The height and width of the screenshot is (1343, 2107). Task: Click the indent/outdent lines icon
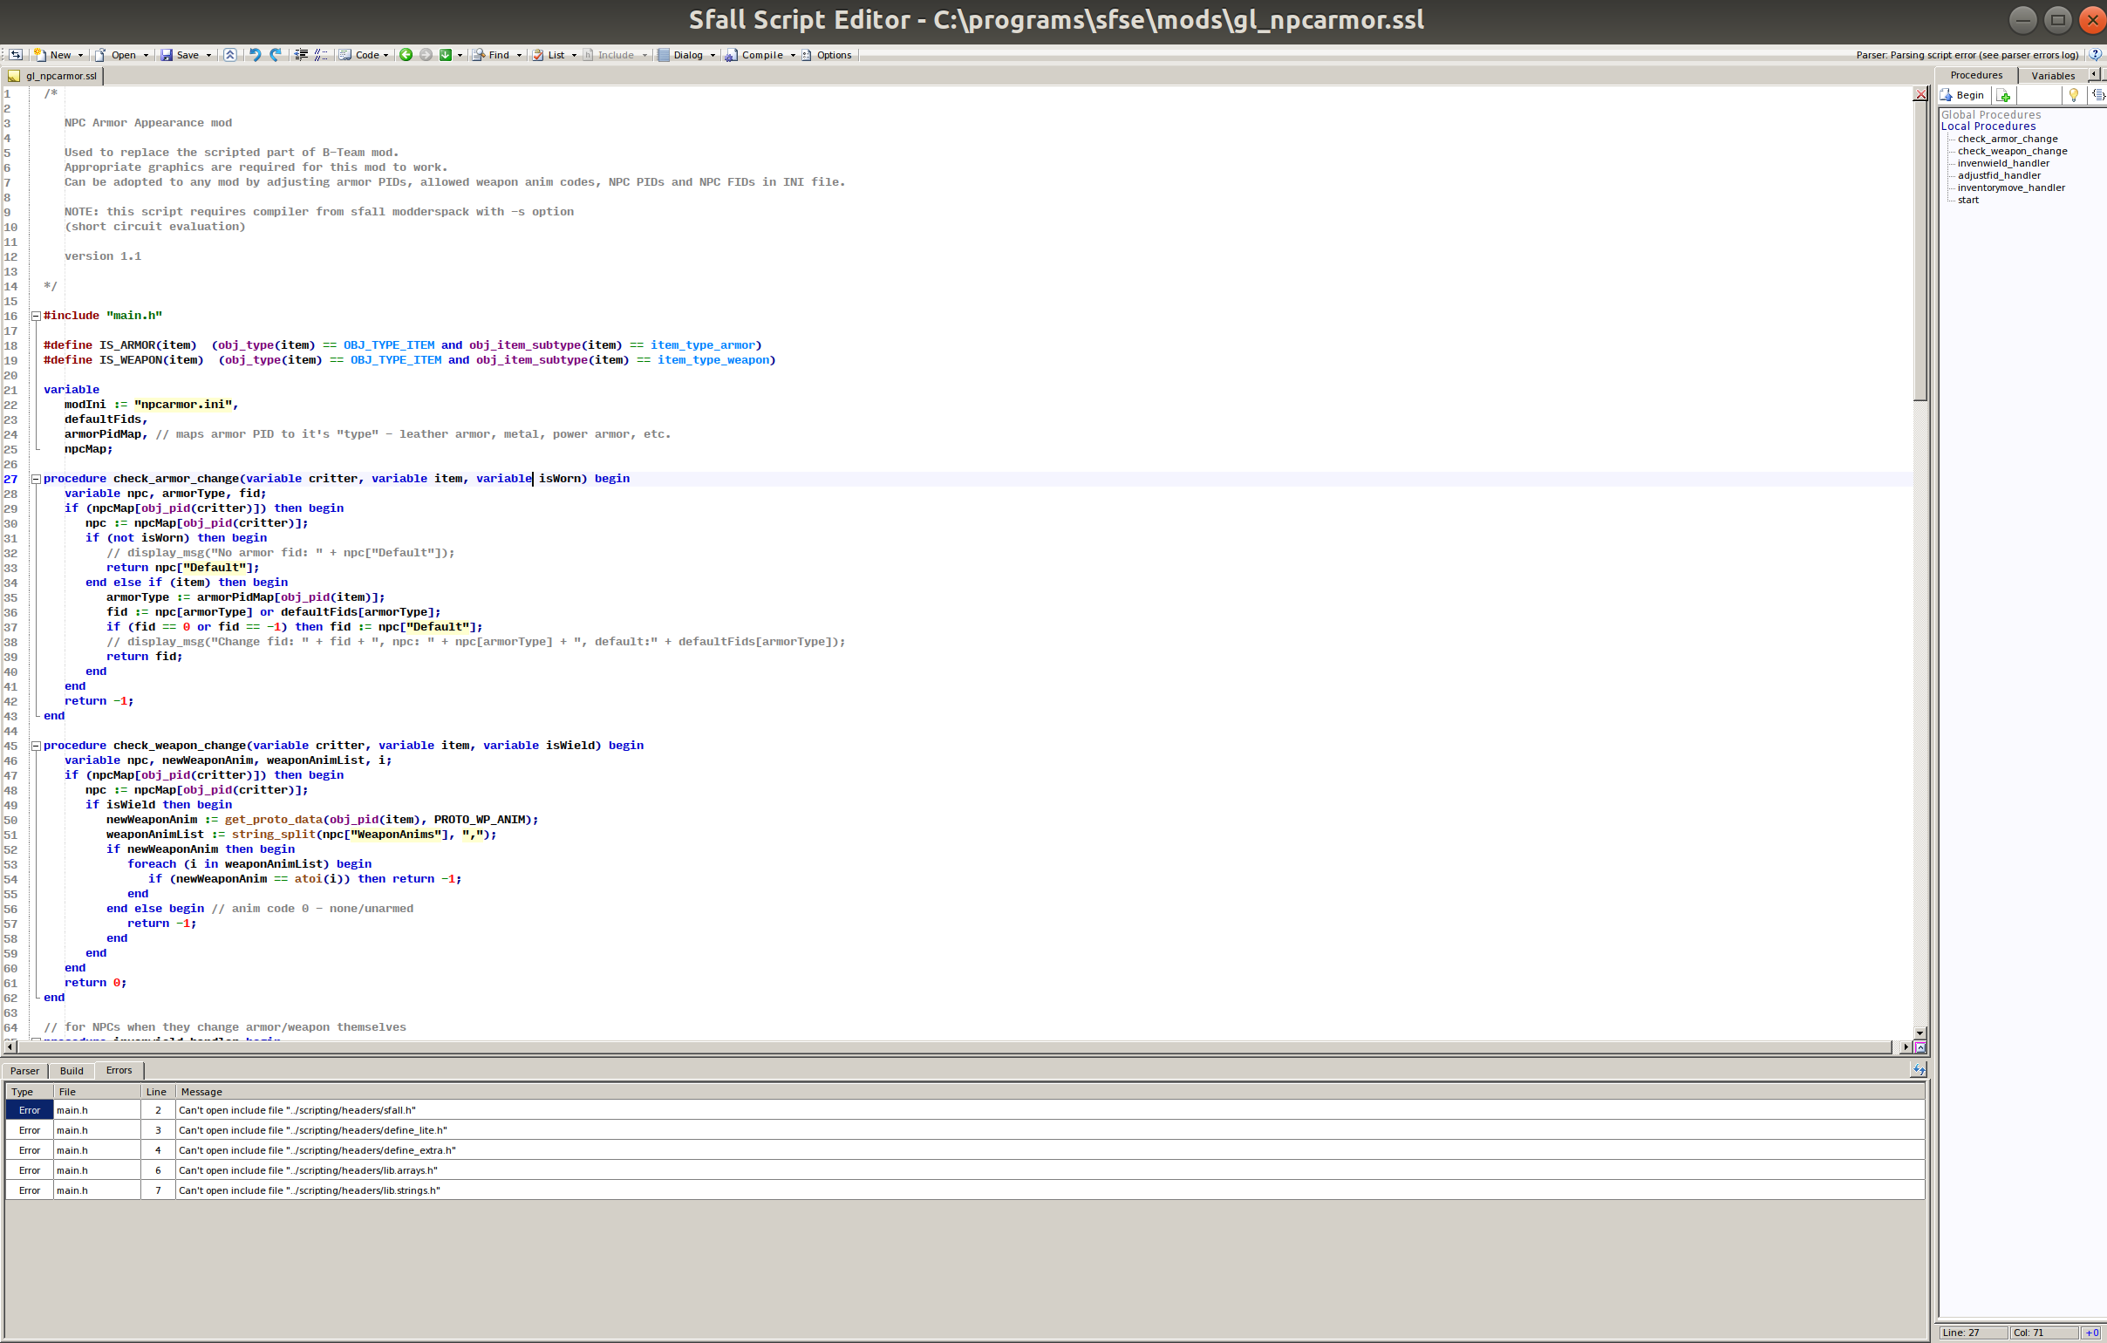[x=301, y=55]
